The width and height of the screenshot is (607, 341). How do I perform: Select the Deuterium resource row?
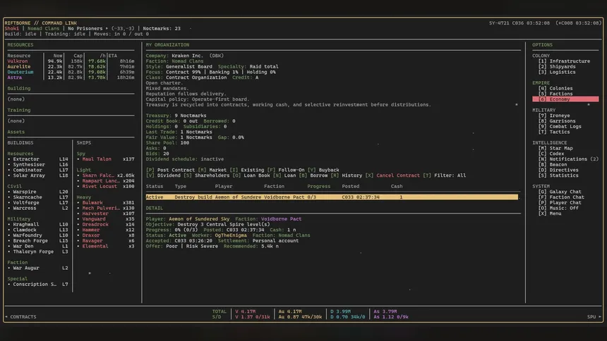coord(71,72)
